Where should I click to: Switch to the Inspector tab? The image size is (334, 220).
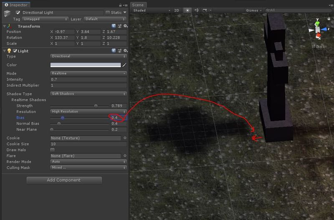[16, 5]
